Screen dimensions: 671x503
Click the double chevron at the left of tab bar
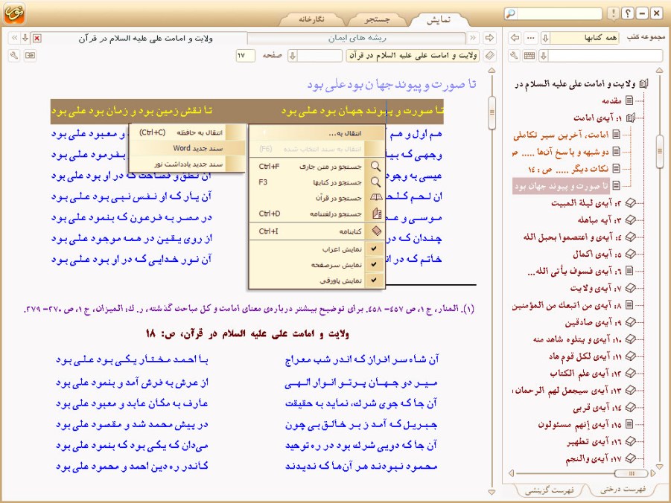coord(14,38)
